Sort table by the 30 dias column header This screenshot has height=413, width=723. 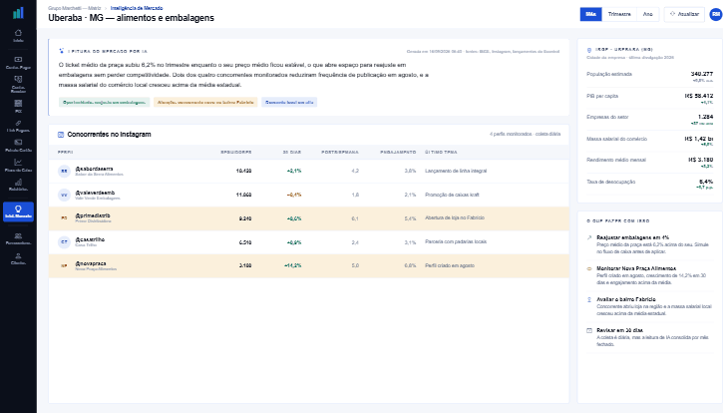coord(292,153)
